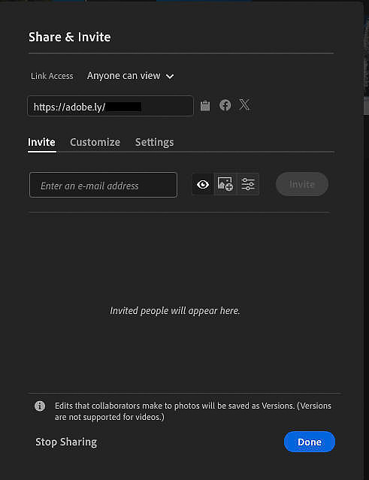The width and height of the screenshot is (369, 480).
Task: Click the 'Edits that collaborators make' note
Action: coord(193,412)
